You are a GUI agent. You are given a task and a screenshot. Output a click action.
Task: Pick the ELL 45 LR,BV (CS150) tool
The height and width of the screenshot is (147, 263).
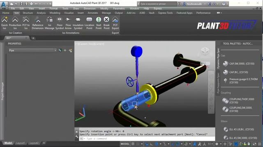pos(239,129)
